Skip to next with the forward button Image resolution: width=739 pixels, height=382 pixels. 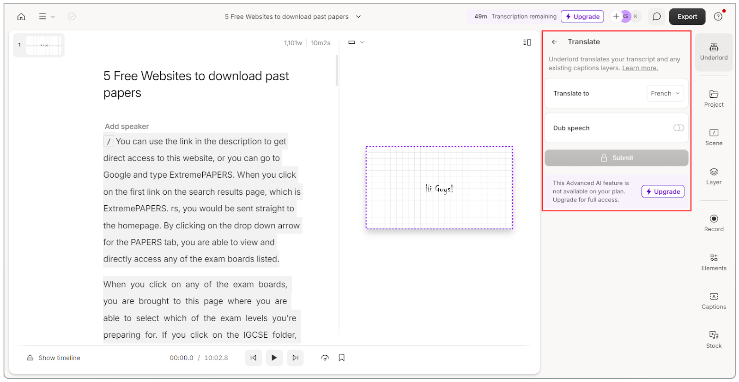click(295, 358)
